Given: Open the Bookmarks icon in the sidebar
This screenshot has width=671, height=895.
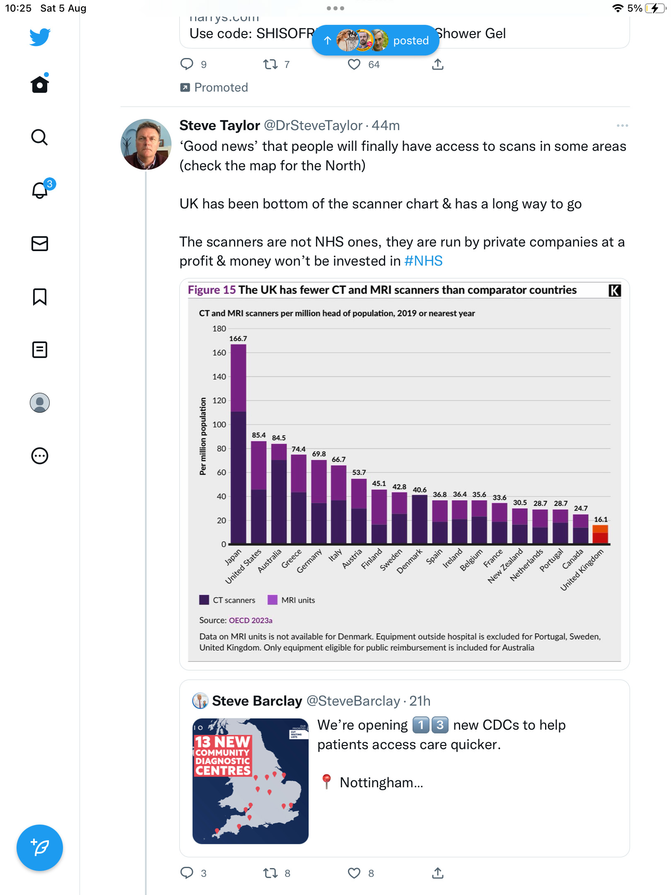Looking at the screenshot, I should 40,297.
